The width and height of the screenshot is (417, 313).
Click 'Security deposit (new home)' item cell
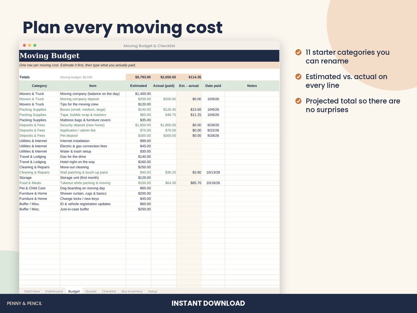(93, 125)
